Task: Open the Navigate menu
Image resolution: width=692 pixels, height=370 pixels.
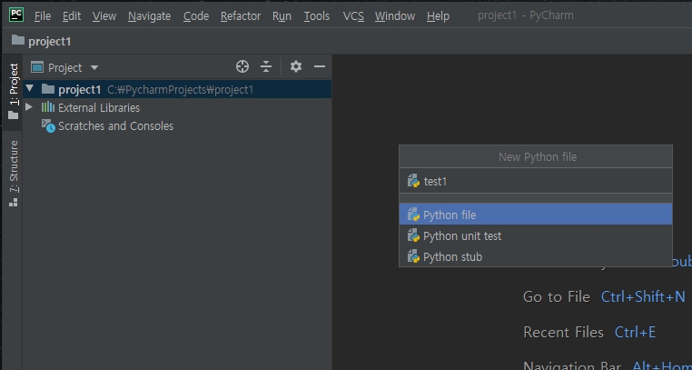Action: (x=149, y=16)
